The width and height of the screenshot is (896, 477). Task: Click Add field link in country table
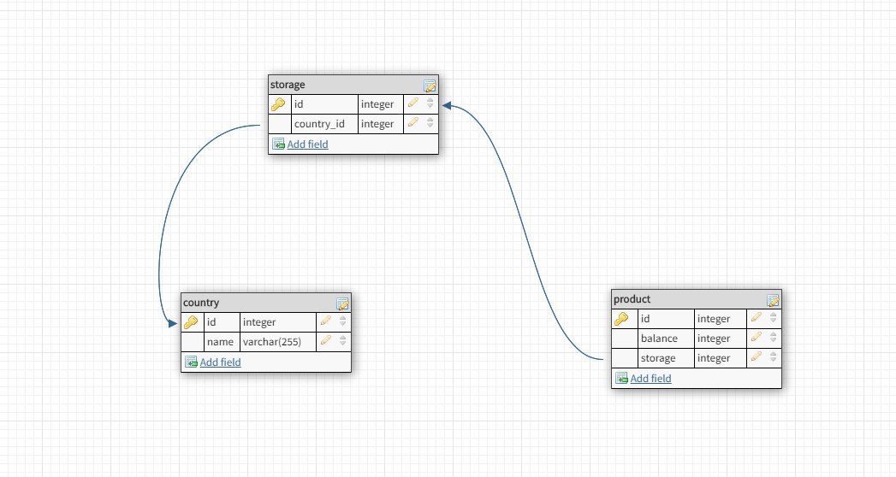click(220, 362)
